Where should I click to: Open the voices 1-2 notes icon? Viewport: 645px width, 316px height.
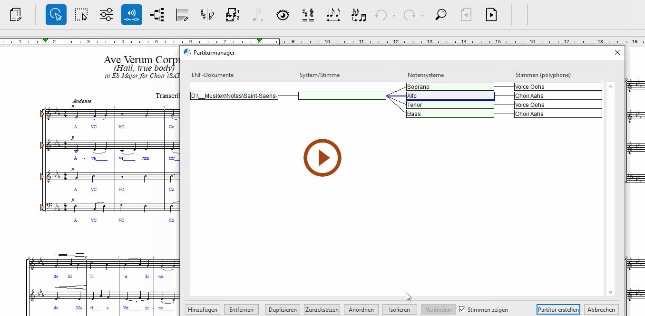pos(233,15)
